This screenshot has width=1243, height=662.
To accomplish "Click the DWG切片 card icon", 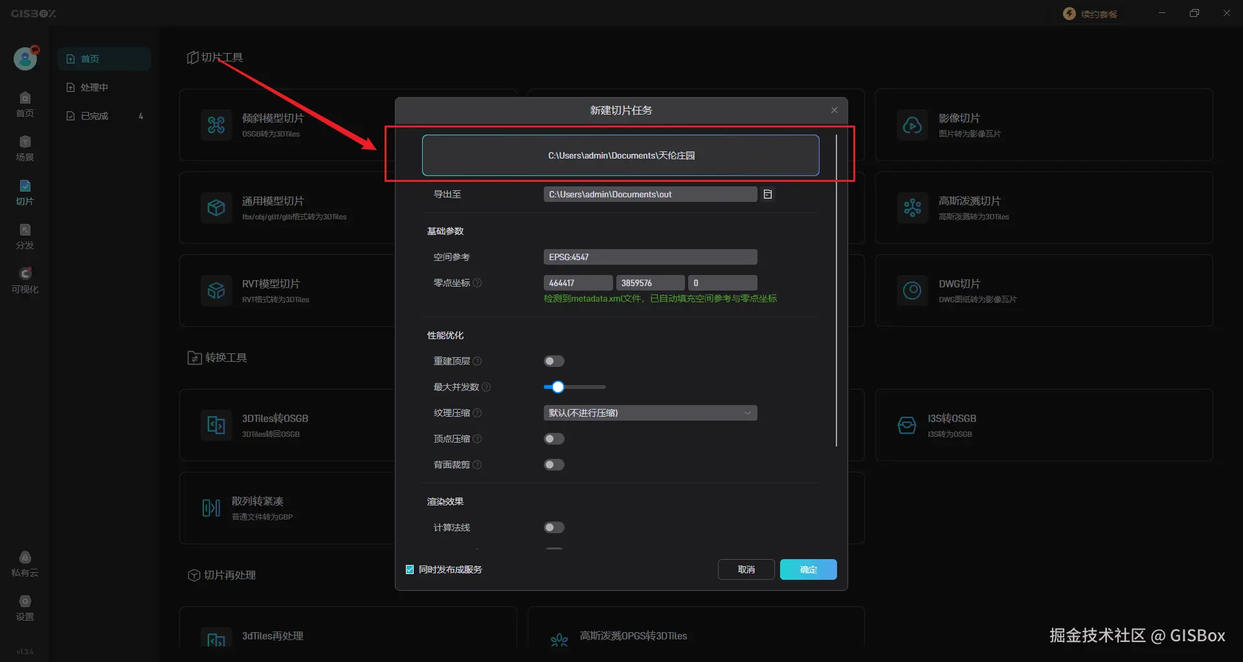I will [913, 291].
